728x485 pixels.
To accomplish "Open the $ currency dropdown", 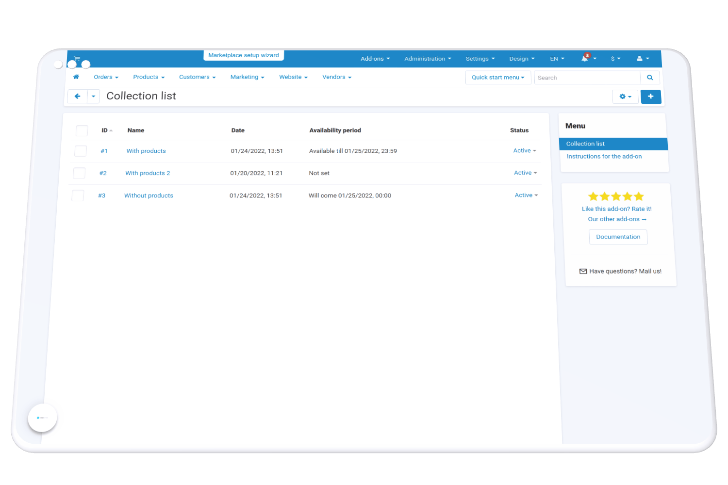I will (x=616, y=59).
